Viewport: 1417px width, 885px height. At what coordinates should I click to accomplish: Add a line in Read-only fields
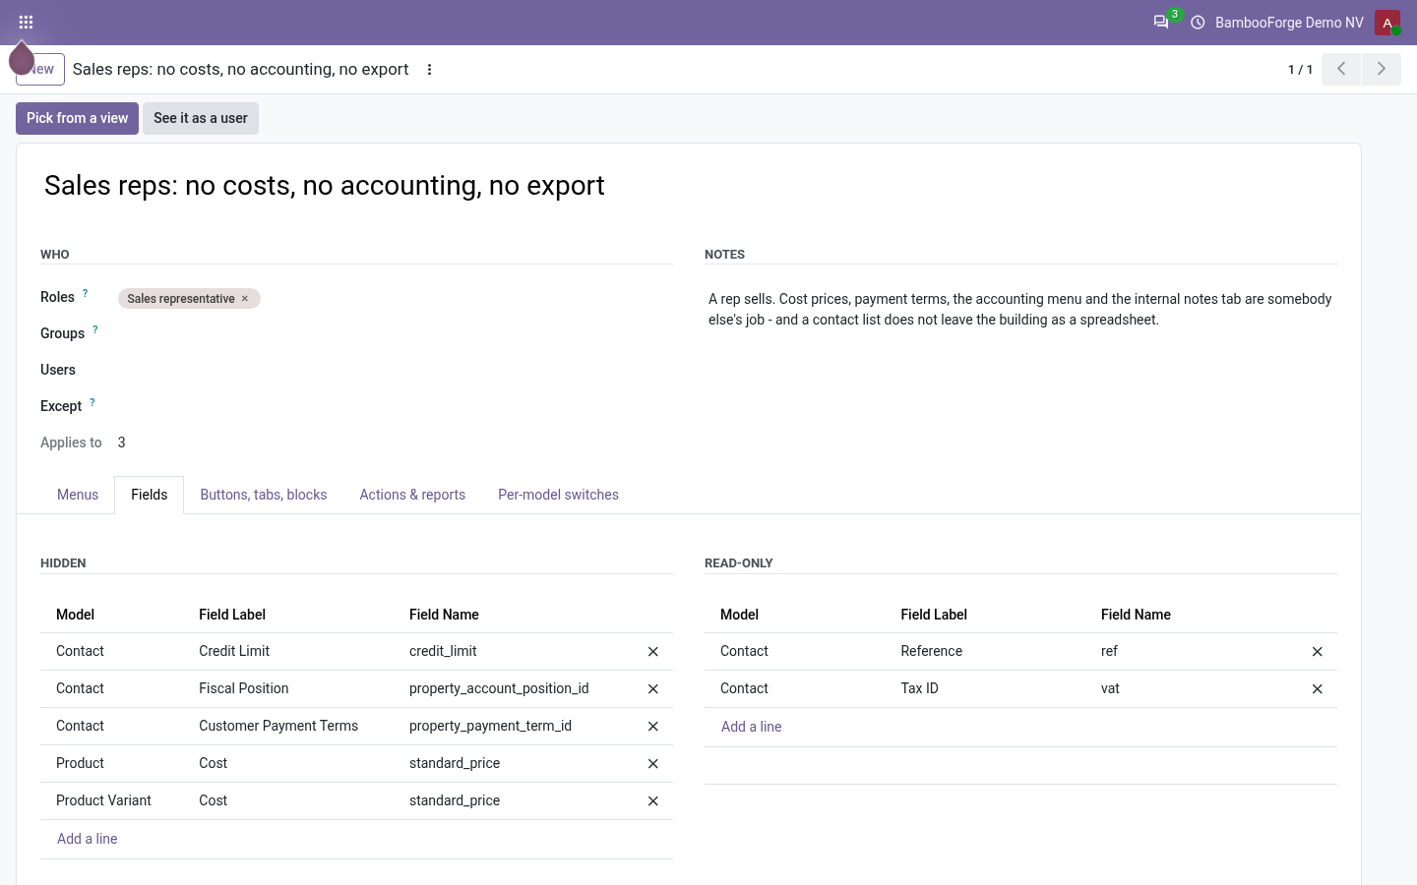pyautogui.click(x=752, y=727)
